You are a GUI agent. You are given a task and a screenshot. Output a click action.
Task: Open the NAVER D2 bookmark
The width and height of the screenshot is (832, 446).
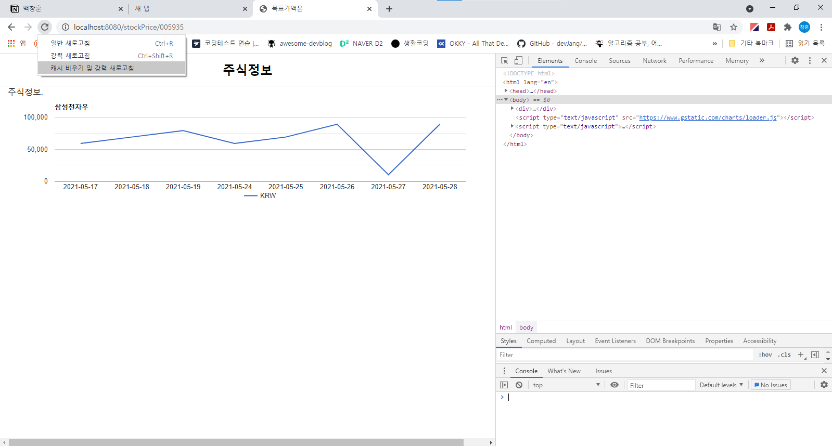click(x=362, y=44)
